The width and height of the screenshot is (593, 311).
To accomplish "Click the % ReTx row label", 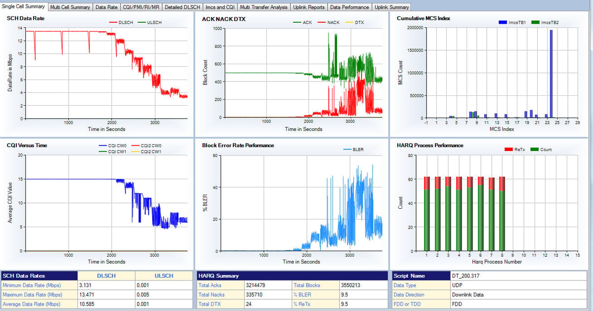I will tap(302, 304).
